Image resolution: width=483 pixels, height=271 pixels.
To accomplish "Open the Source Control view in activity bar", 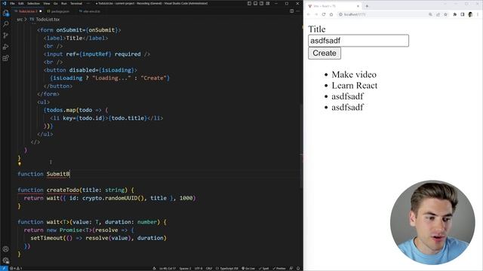I will (5, 35).
